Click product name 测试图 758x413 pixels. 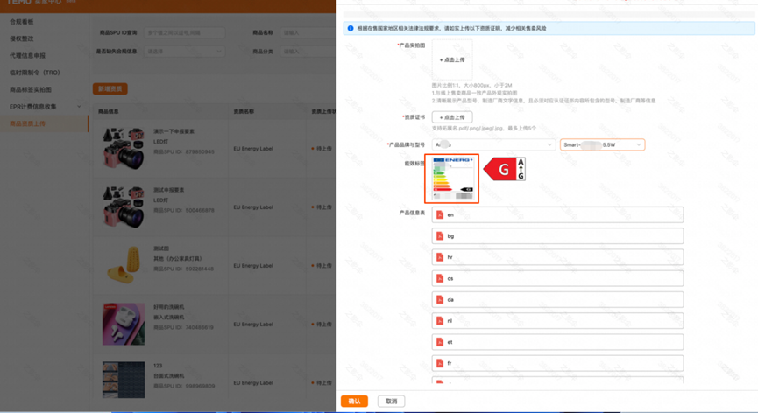[161, 248]
